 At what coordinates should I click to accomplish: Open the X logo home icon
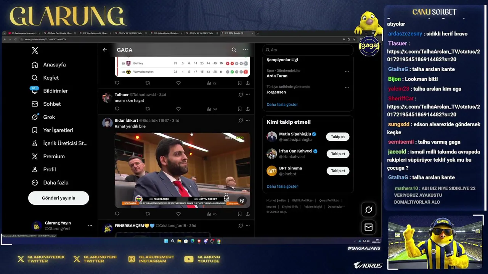(35, 50)
